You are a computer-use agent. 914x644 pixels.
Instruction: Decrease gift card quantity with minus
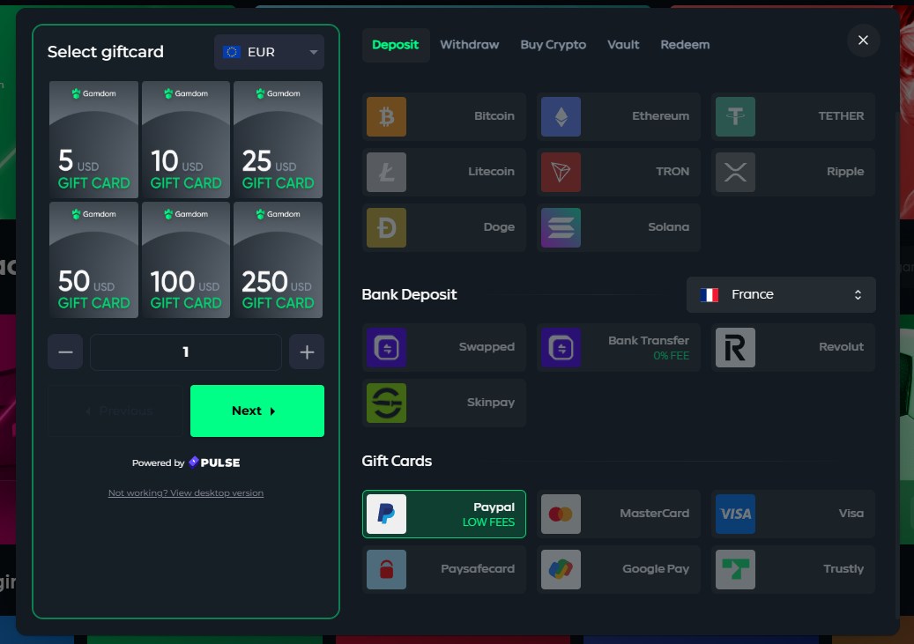(65, 352)
